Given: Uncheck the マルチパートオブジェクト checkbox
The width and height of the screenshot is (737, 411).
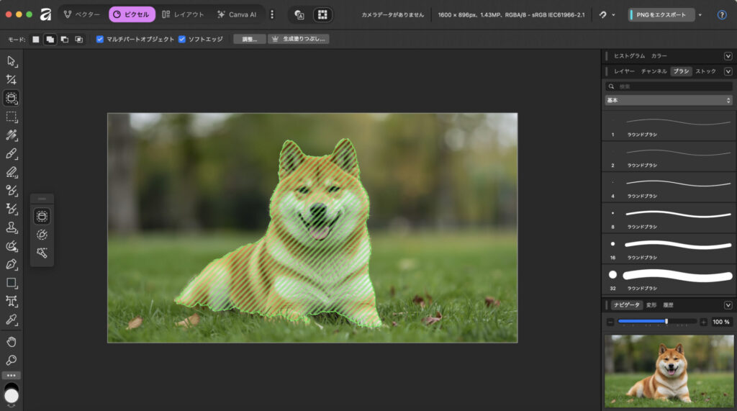Looking at the screenshot, I should [100, 39].
